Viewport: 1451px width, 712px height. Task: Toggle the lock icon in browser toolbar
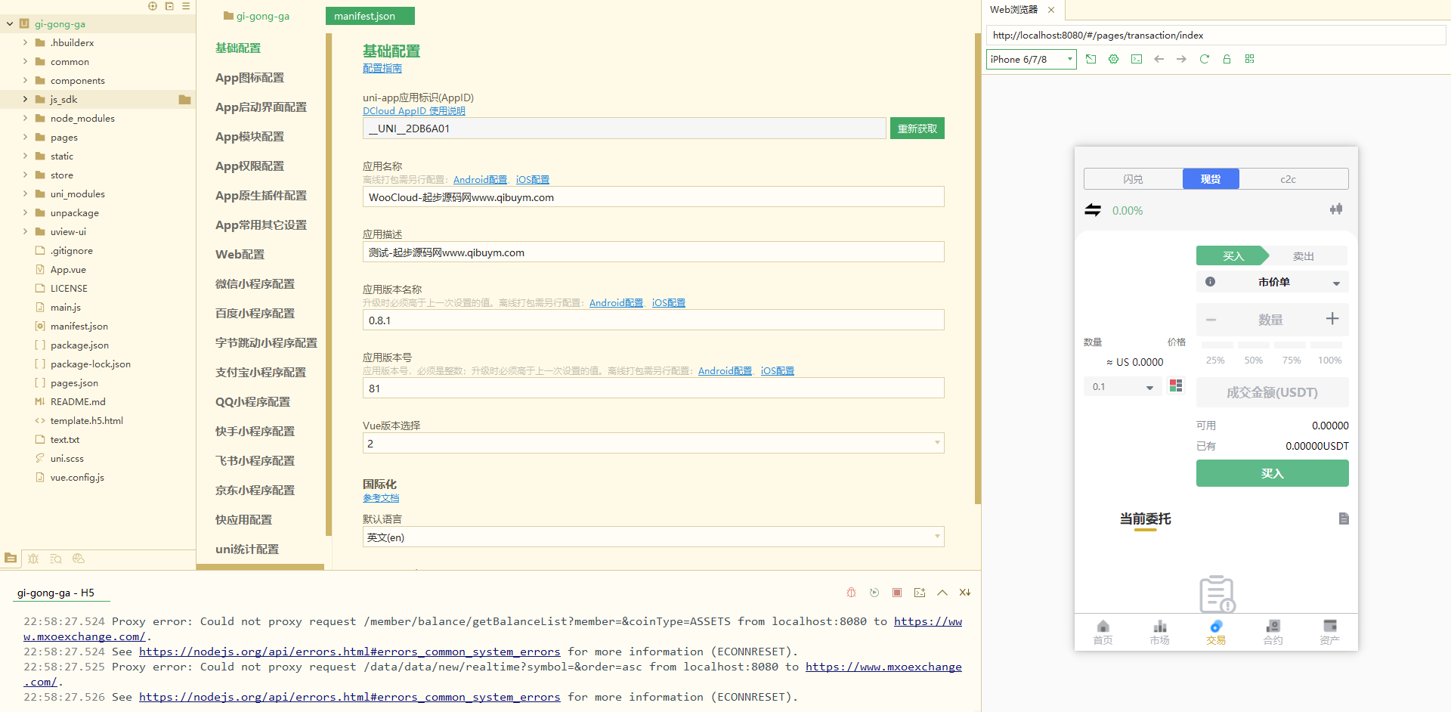coord(1227,59)
